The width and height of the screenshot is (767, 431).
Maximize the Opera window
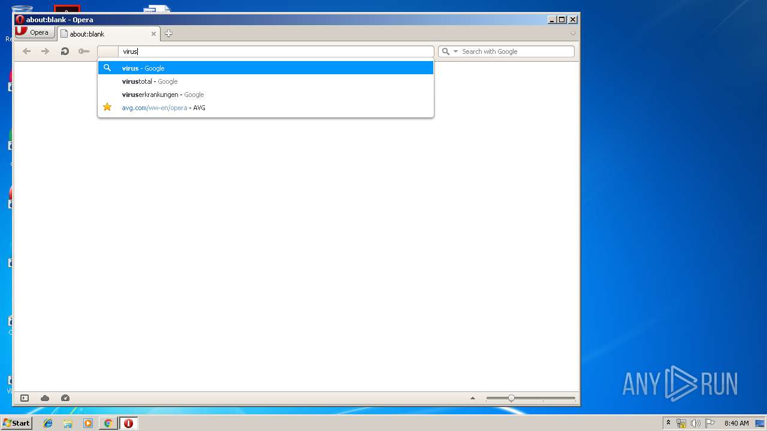click(561, 20)
